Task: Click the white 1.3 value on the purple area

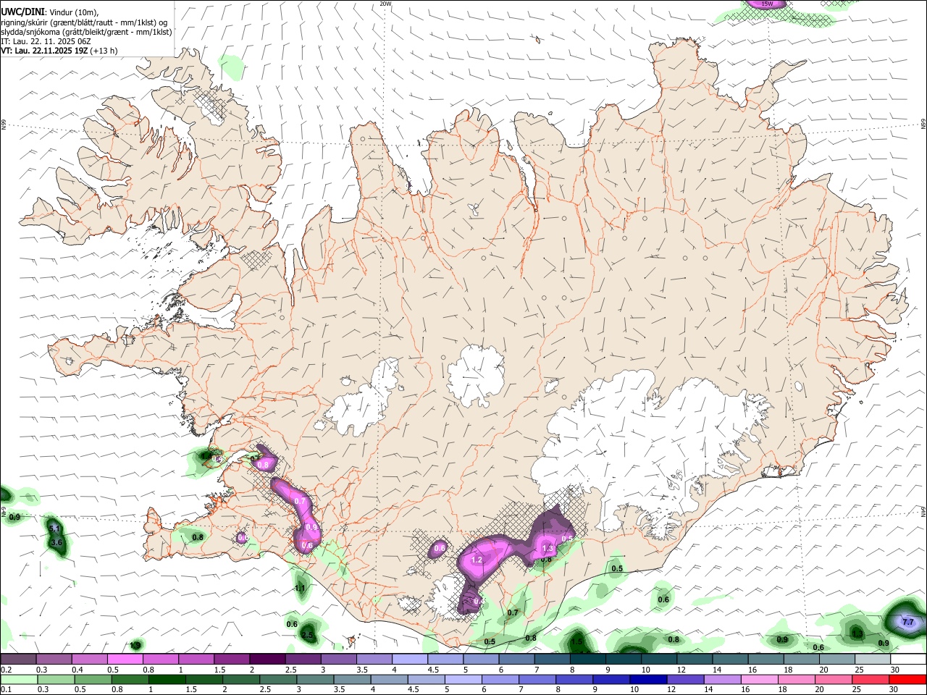Action: (x=548, y=549)
